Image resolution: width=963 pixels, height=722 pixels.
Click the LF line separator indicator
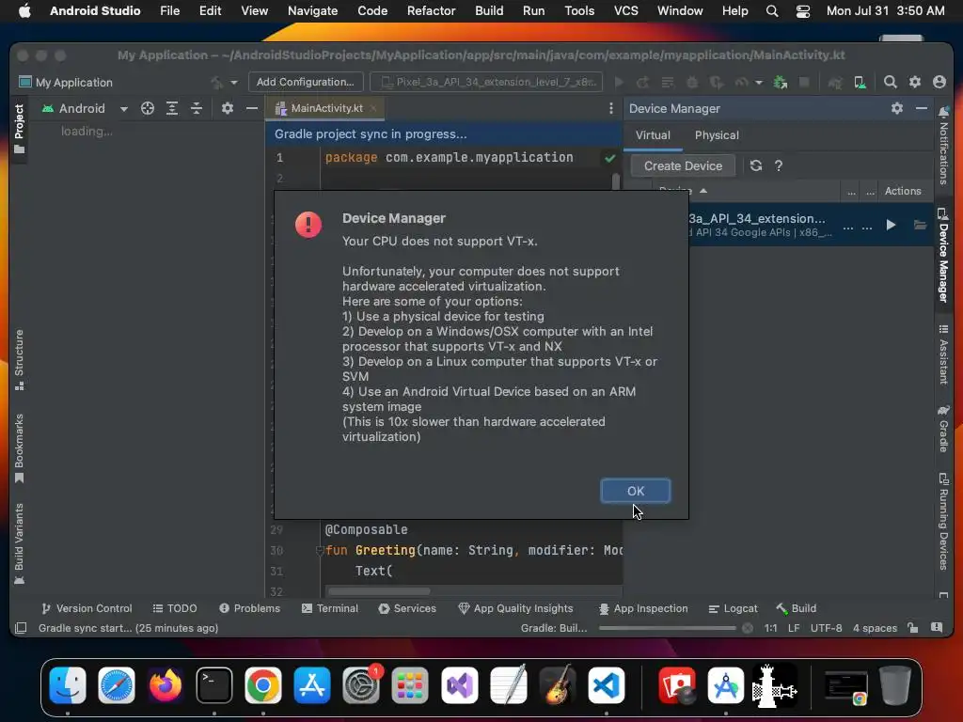coord(794,628)
